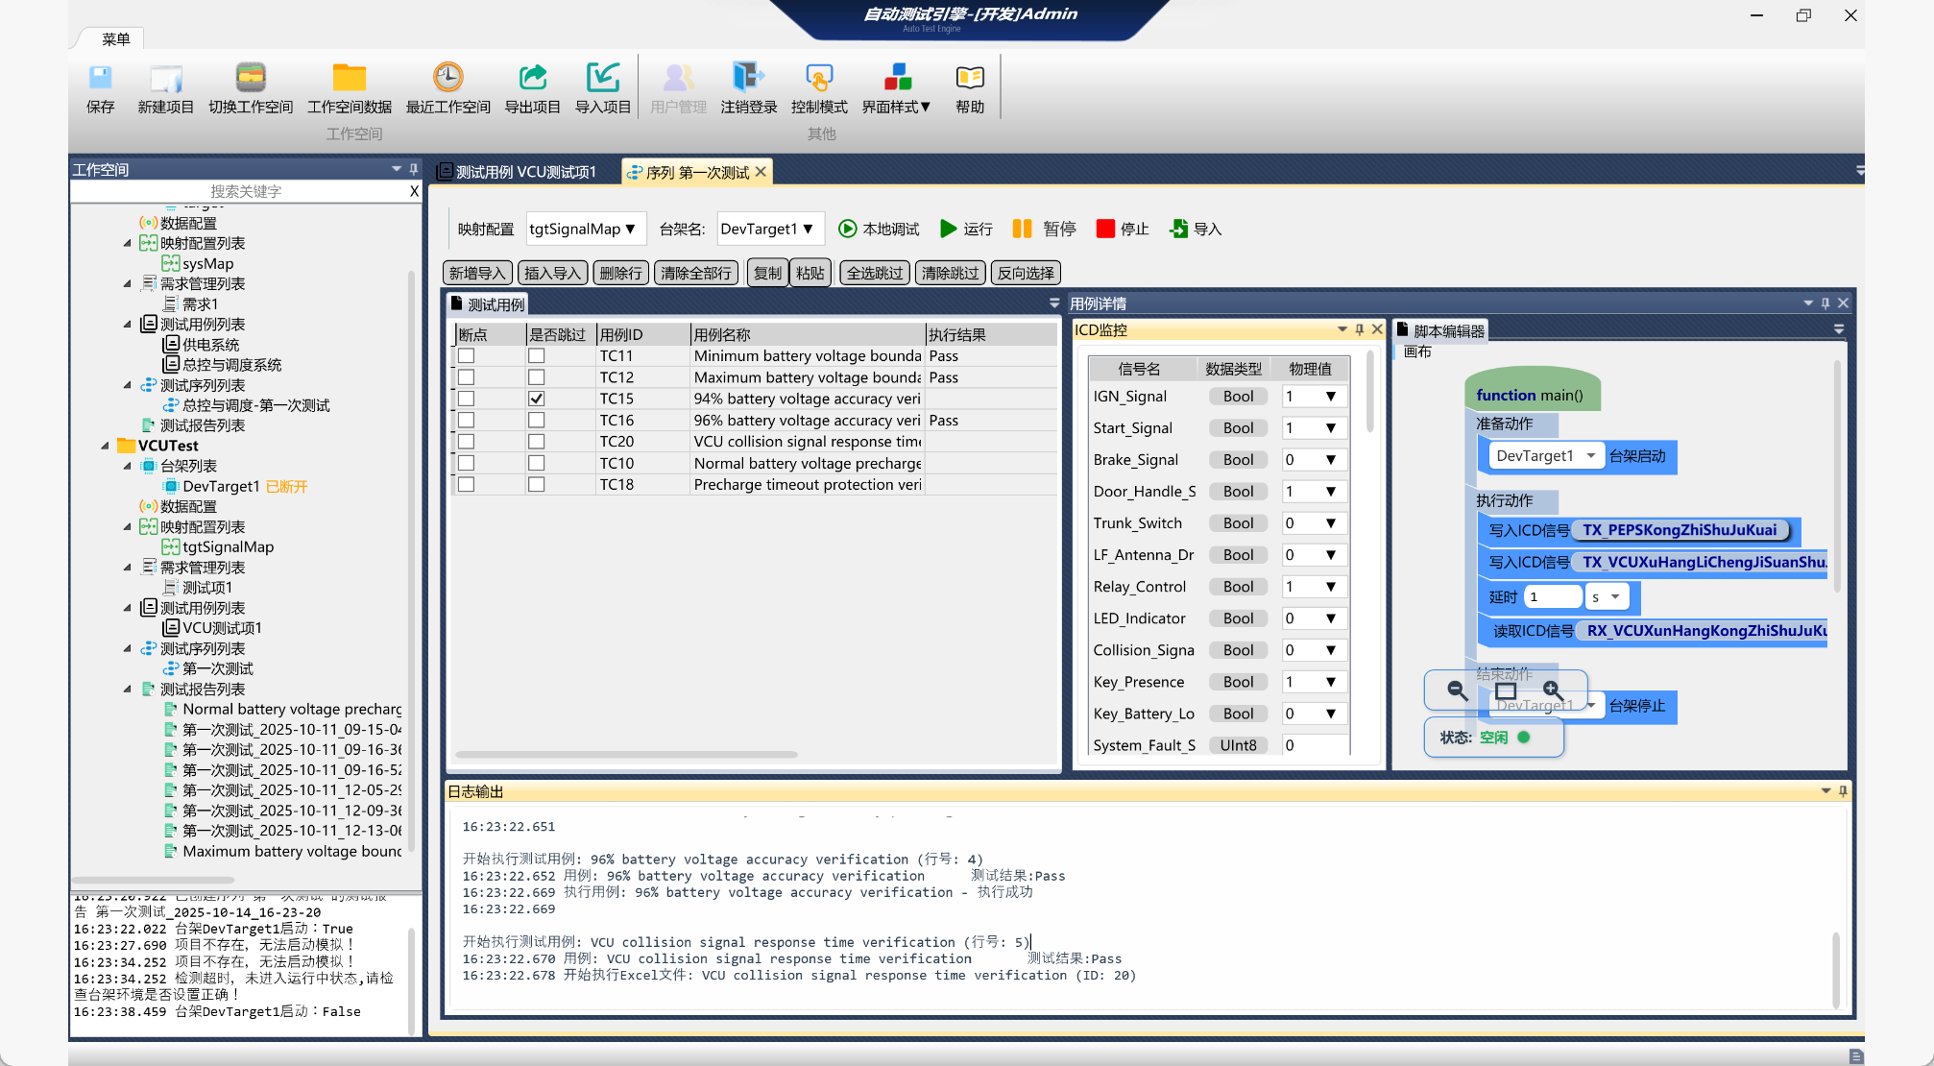1934x1066 pixels.
Task: Open the interface style (界面样式) icon
Action: tap(897, 78)
